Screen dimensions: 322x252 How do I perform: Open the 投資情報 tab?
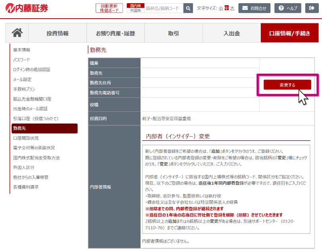57,33
